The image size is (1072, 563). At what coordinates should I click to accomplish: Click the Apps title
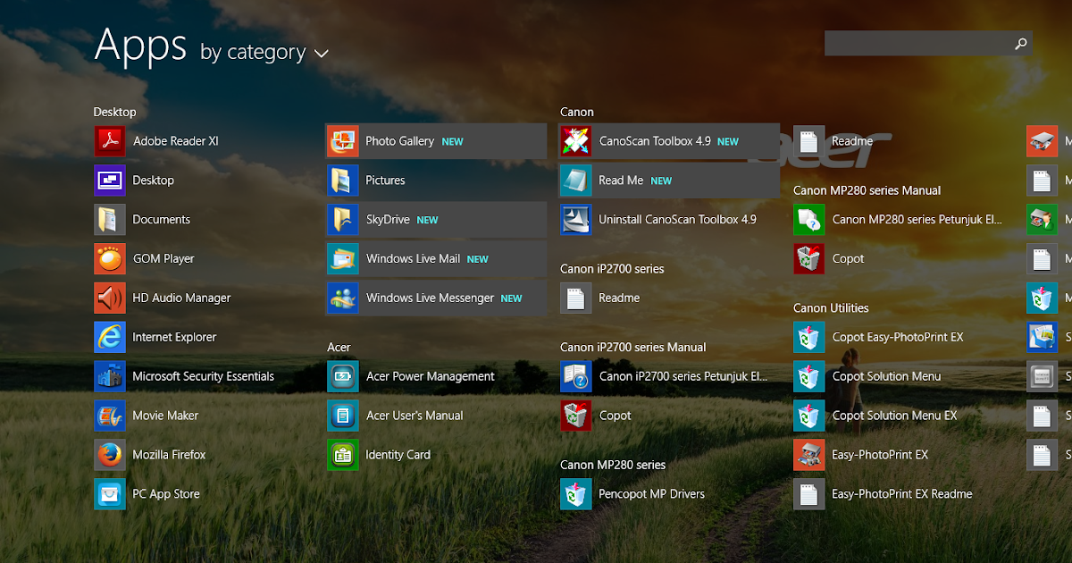[140, 45]
